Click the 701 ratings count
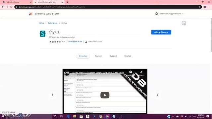 (63, 42)
